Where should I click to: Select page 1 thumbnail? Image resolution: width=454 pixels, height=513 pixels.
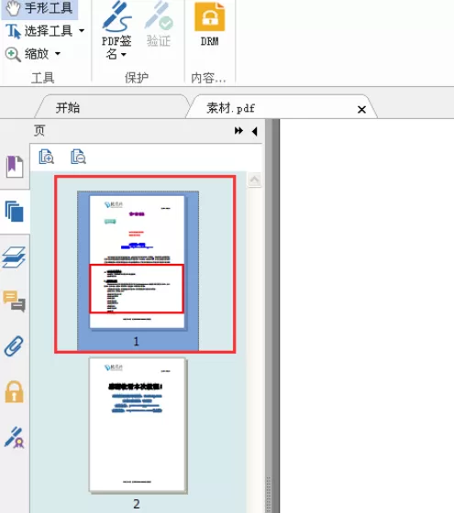point(138,262)
